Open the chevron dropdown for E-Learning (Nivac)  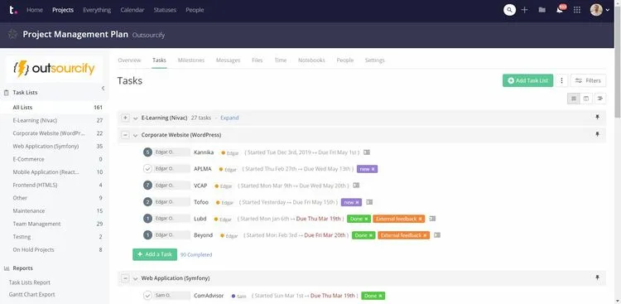click(136, 118)
